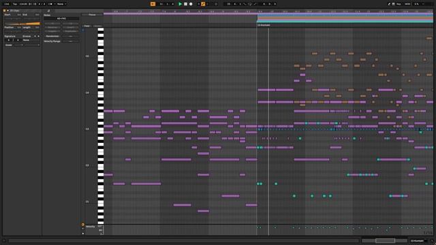Click the round Record button in transport
Image resolution: width=436 pixels, height=245 pixels.
191,4
